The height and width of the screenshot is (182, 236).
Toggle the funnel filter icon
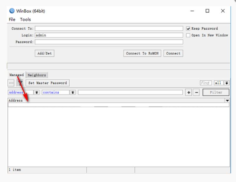pyautogui.click(x=20, y=83)
